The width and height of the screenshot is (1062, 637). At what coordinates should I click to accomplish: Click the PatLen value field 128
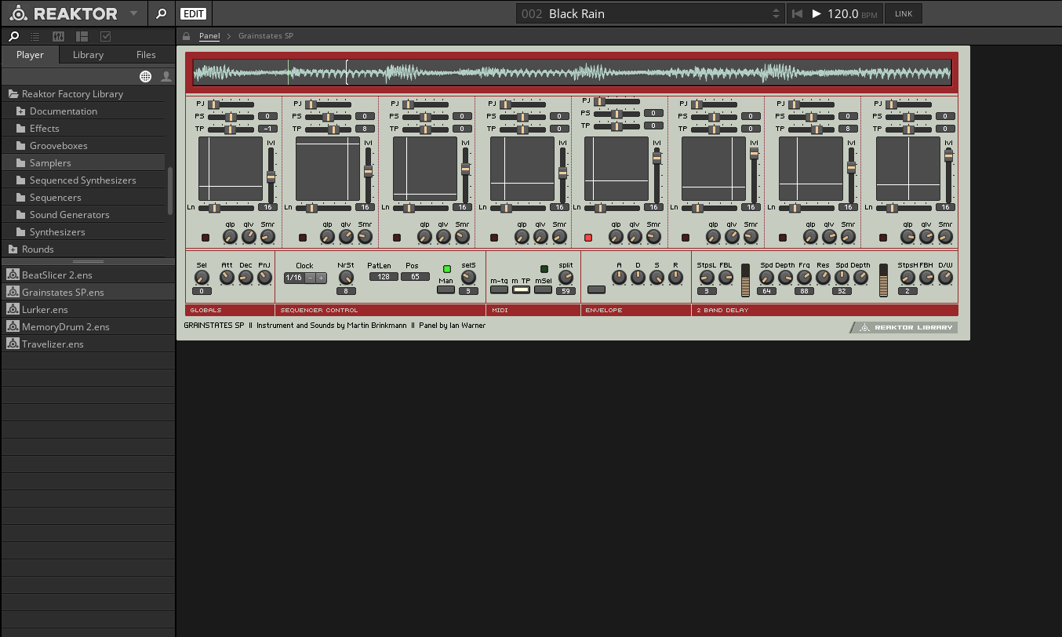(384, 277)
